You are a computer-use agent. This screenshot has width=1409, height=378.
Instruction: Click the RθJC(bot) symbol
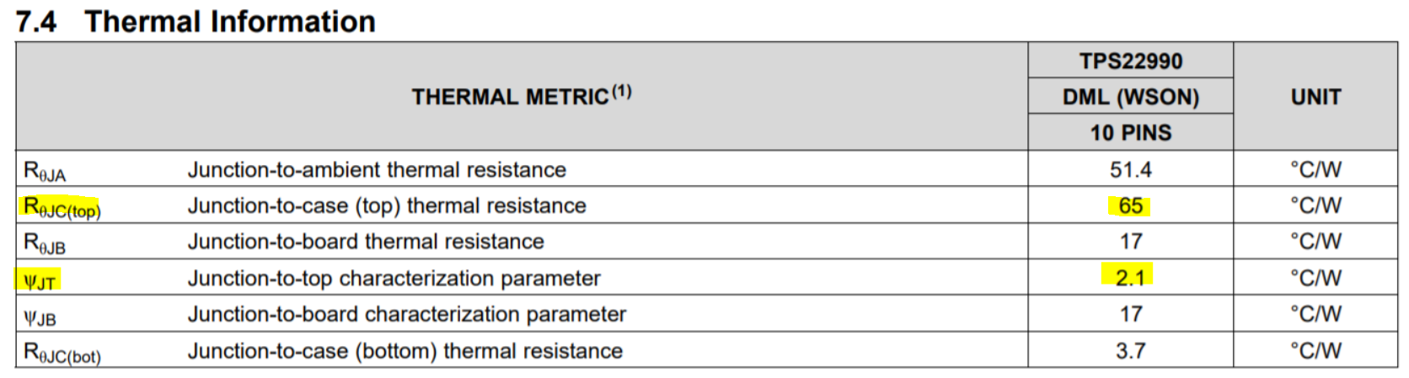pos(62,353)
